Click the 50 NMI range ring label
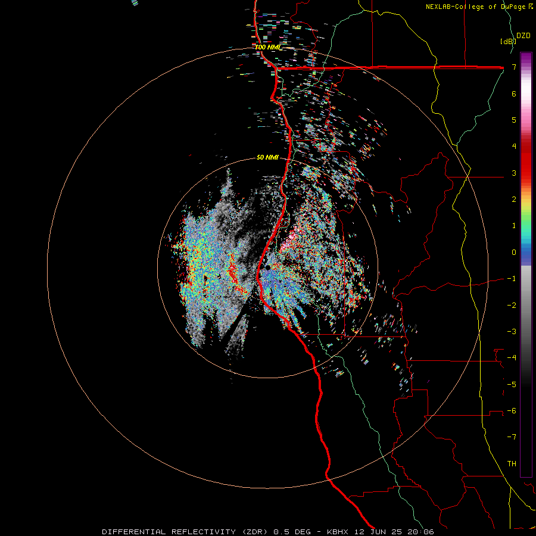This screenshot has width=536, height=536. tap(267, 157)
